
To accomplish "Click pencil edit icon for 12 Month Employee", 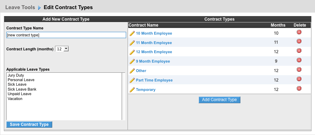I will tap(132, 52).
